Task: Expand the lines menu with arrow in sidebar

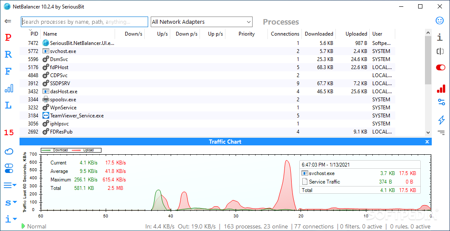Action: click(10, 185)
